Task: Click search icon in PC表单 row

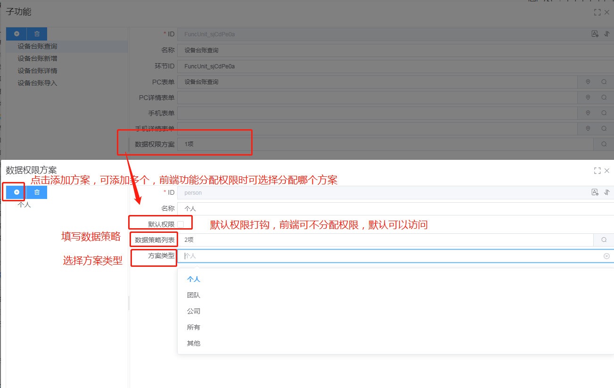Action: pos(604,82)
